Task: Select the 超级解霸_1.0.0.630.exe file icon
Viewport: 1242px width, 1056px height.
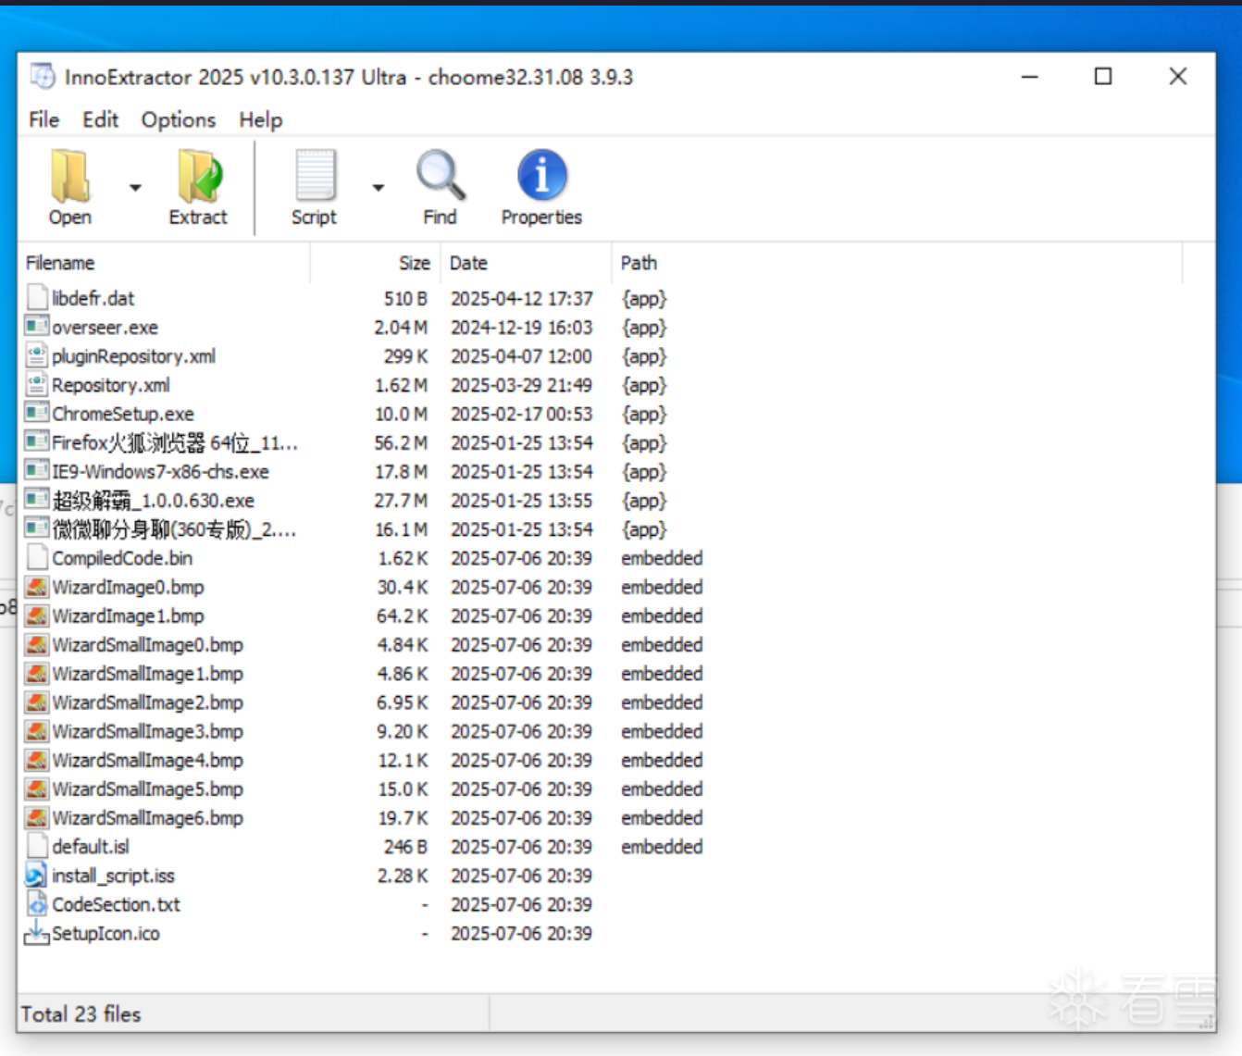Action: pos(37,499)
